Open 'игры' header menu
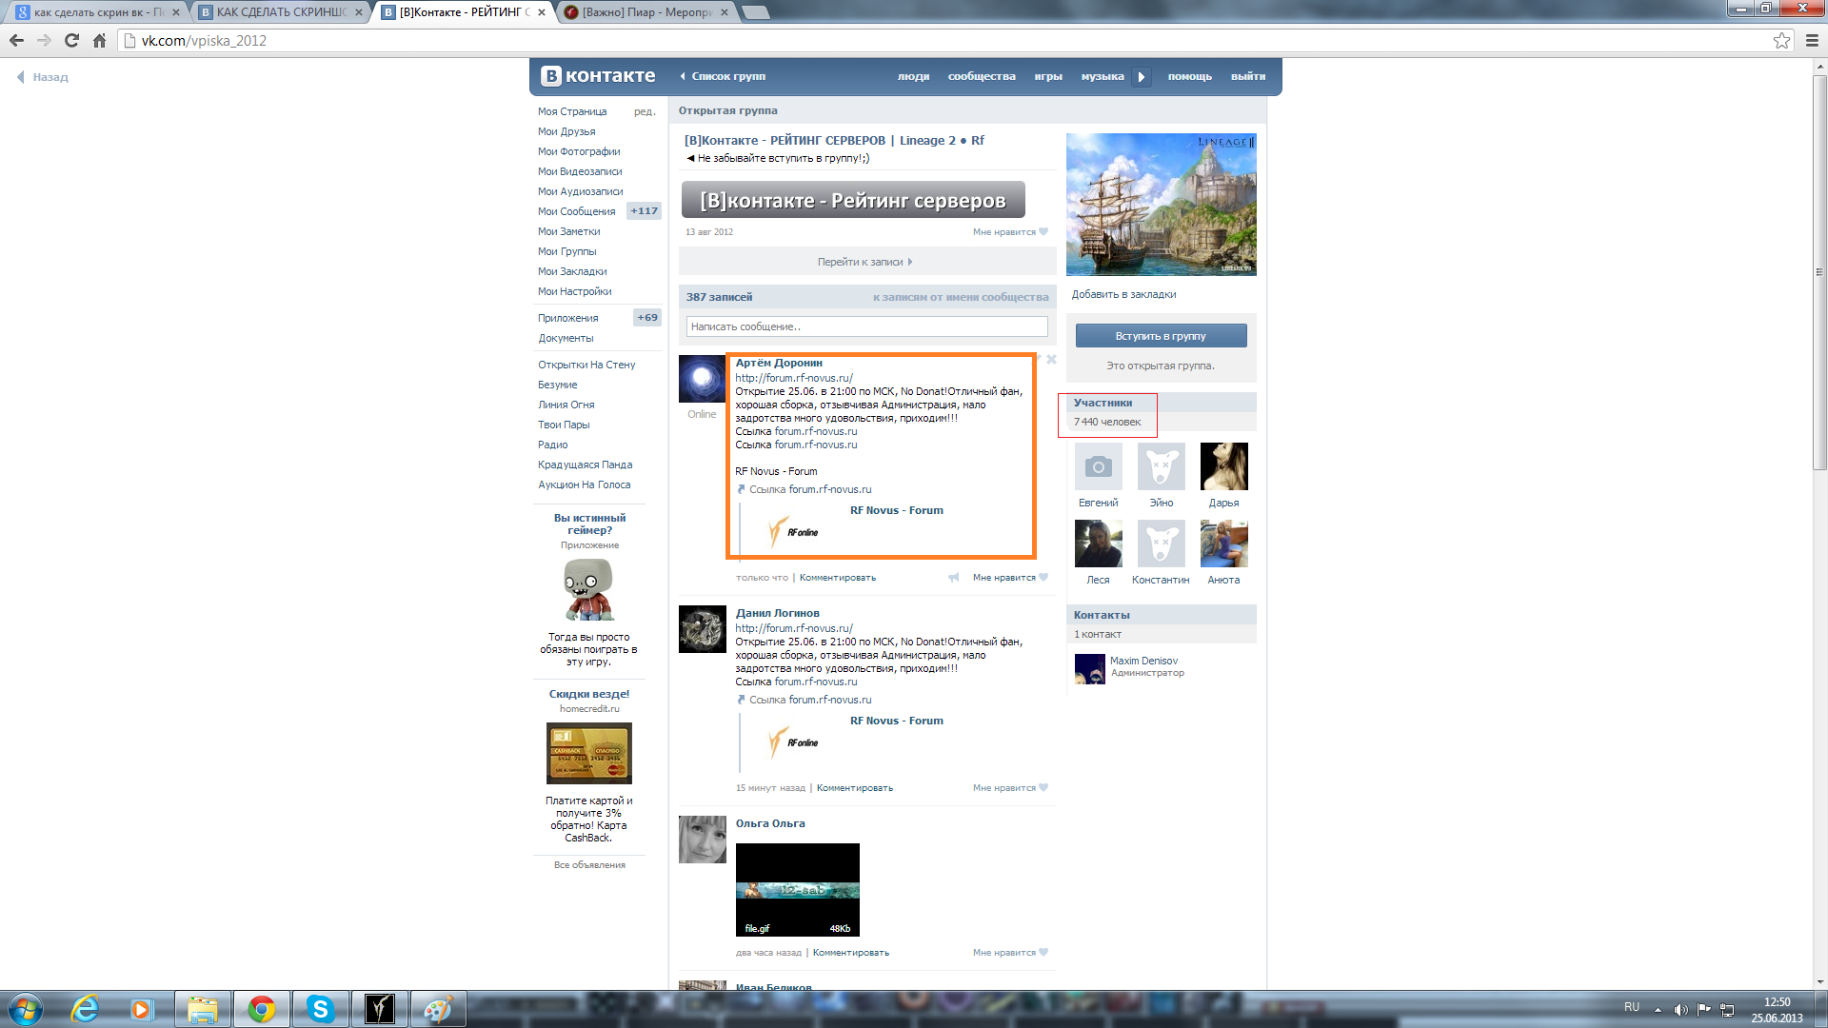1828x1028 pixels. (x=1048, y=76)
